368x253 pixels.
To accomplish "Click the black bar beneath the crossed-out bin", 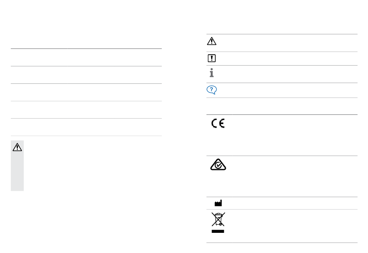I will click(x=218, y=231).
